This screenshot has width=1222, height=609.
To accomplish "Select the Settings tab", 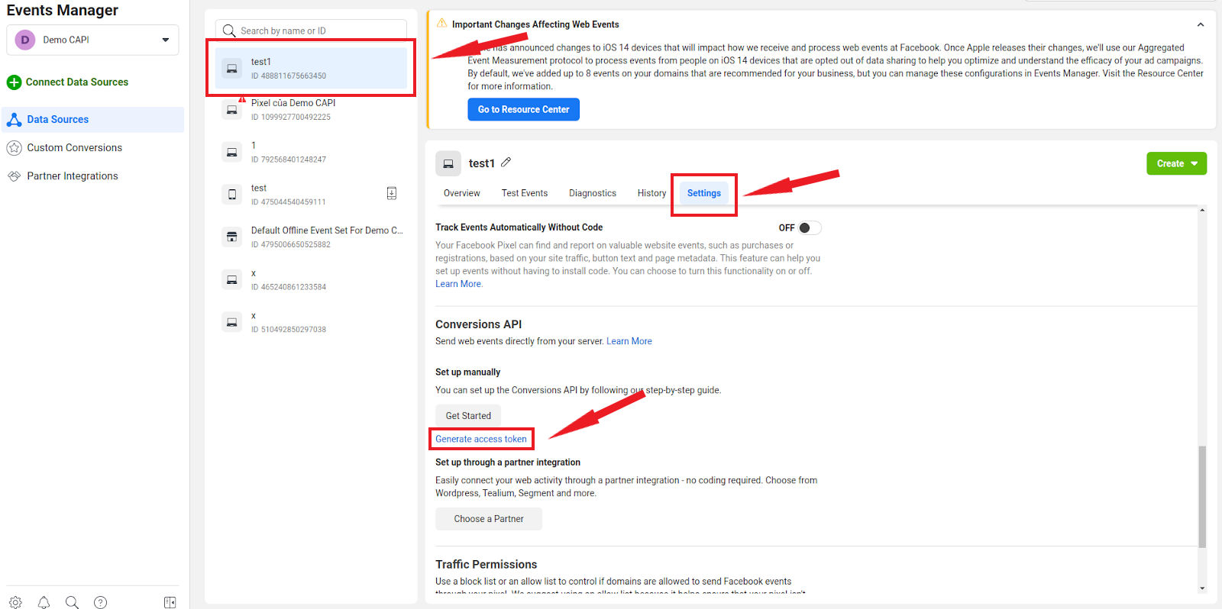I will pos(704,193).
